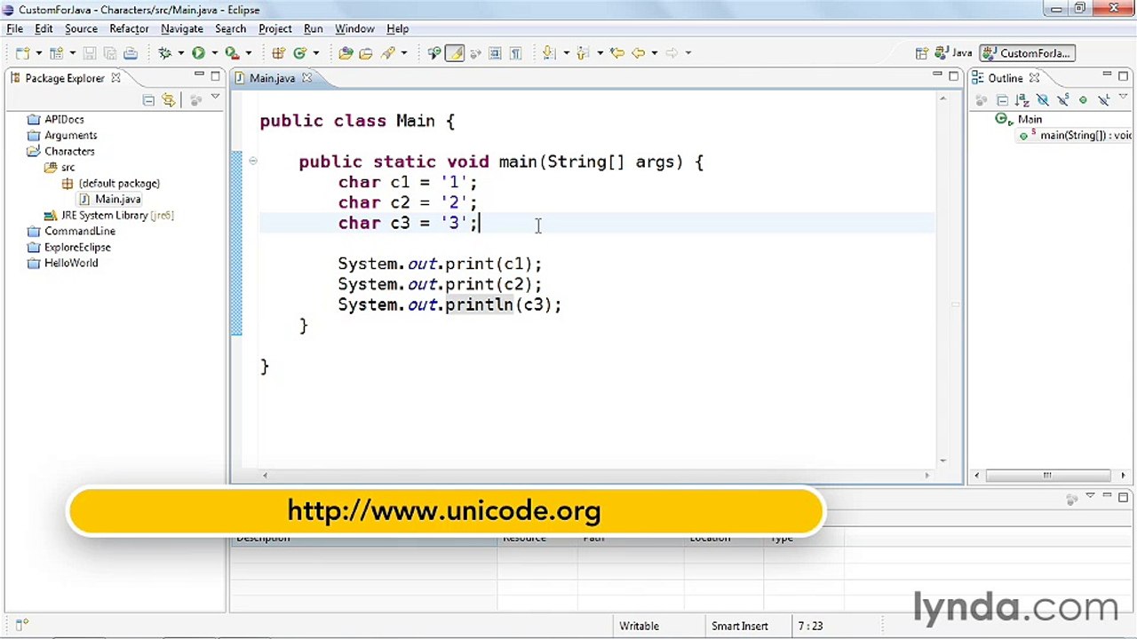The width and height of the screenshot is (1137, 639).
Task: Toggle Hide Static Members in Outline
Action: click(1063, 99)
